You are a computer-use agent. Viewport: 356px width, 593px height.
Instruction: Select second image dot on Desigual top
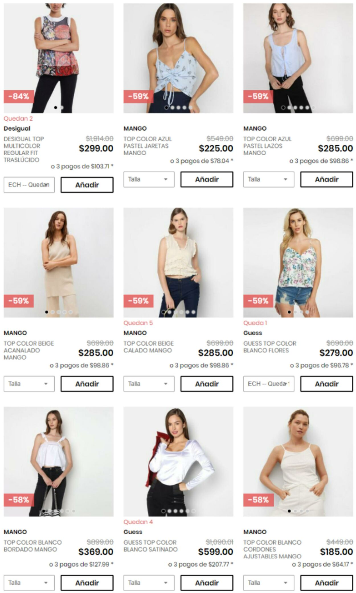[x=62, y=108]
